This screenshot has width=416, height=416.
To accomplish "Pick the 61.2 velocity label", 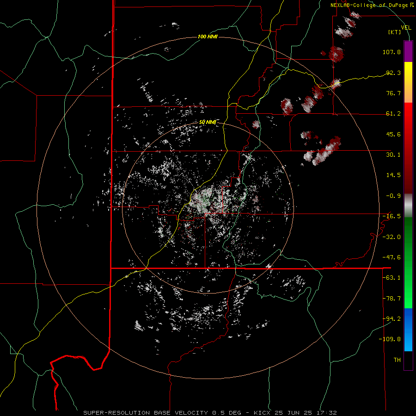I will pyautogui.click(x=393, y=114).
